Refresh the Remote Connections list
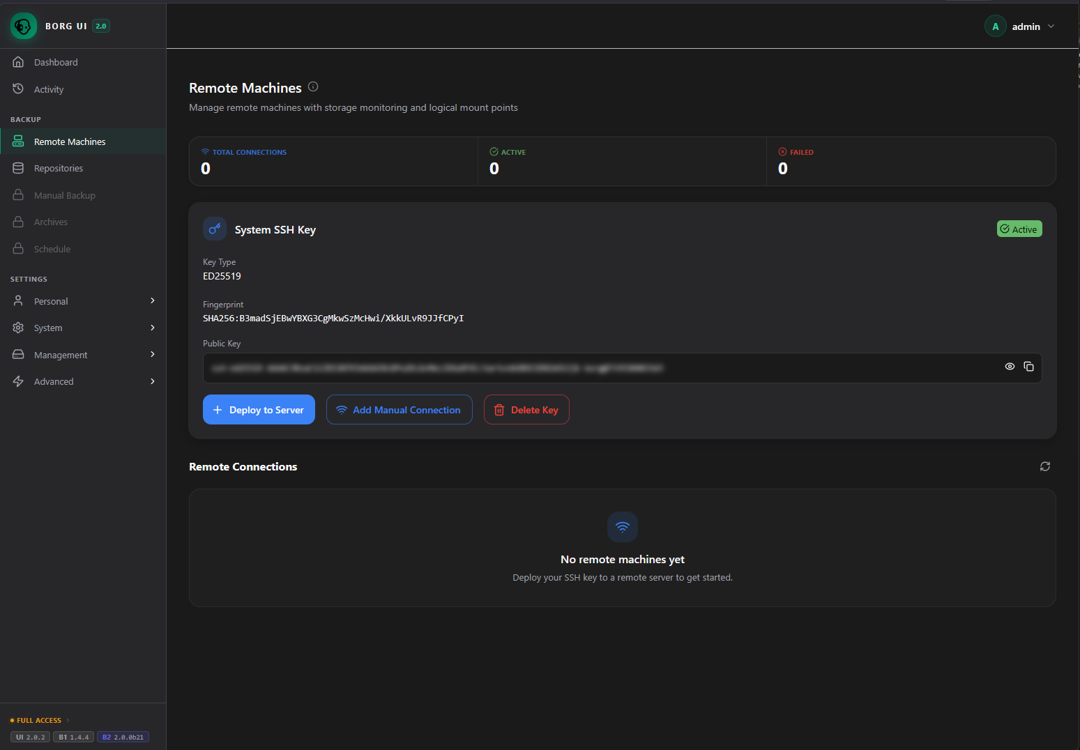 tap(1045, 466)
